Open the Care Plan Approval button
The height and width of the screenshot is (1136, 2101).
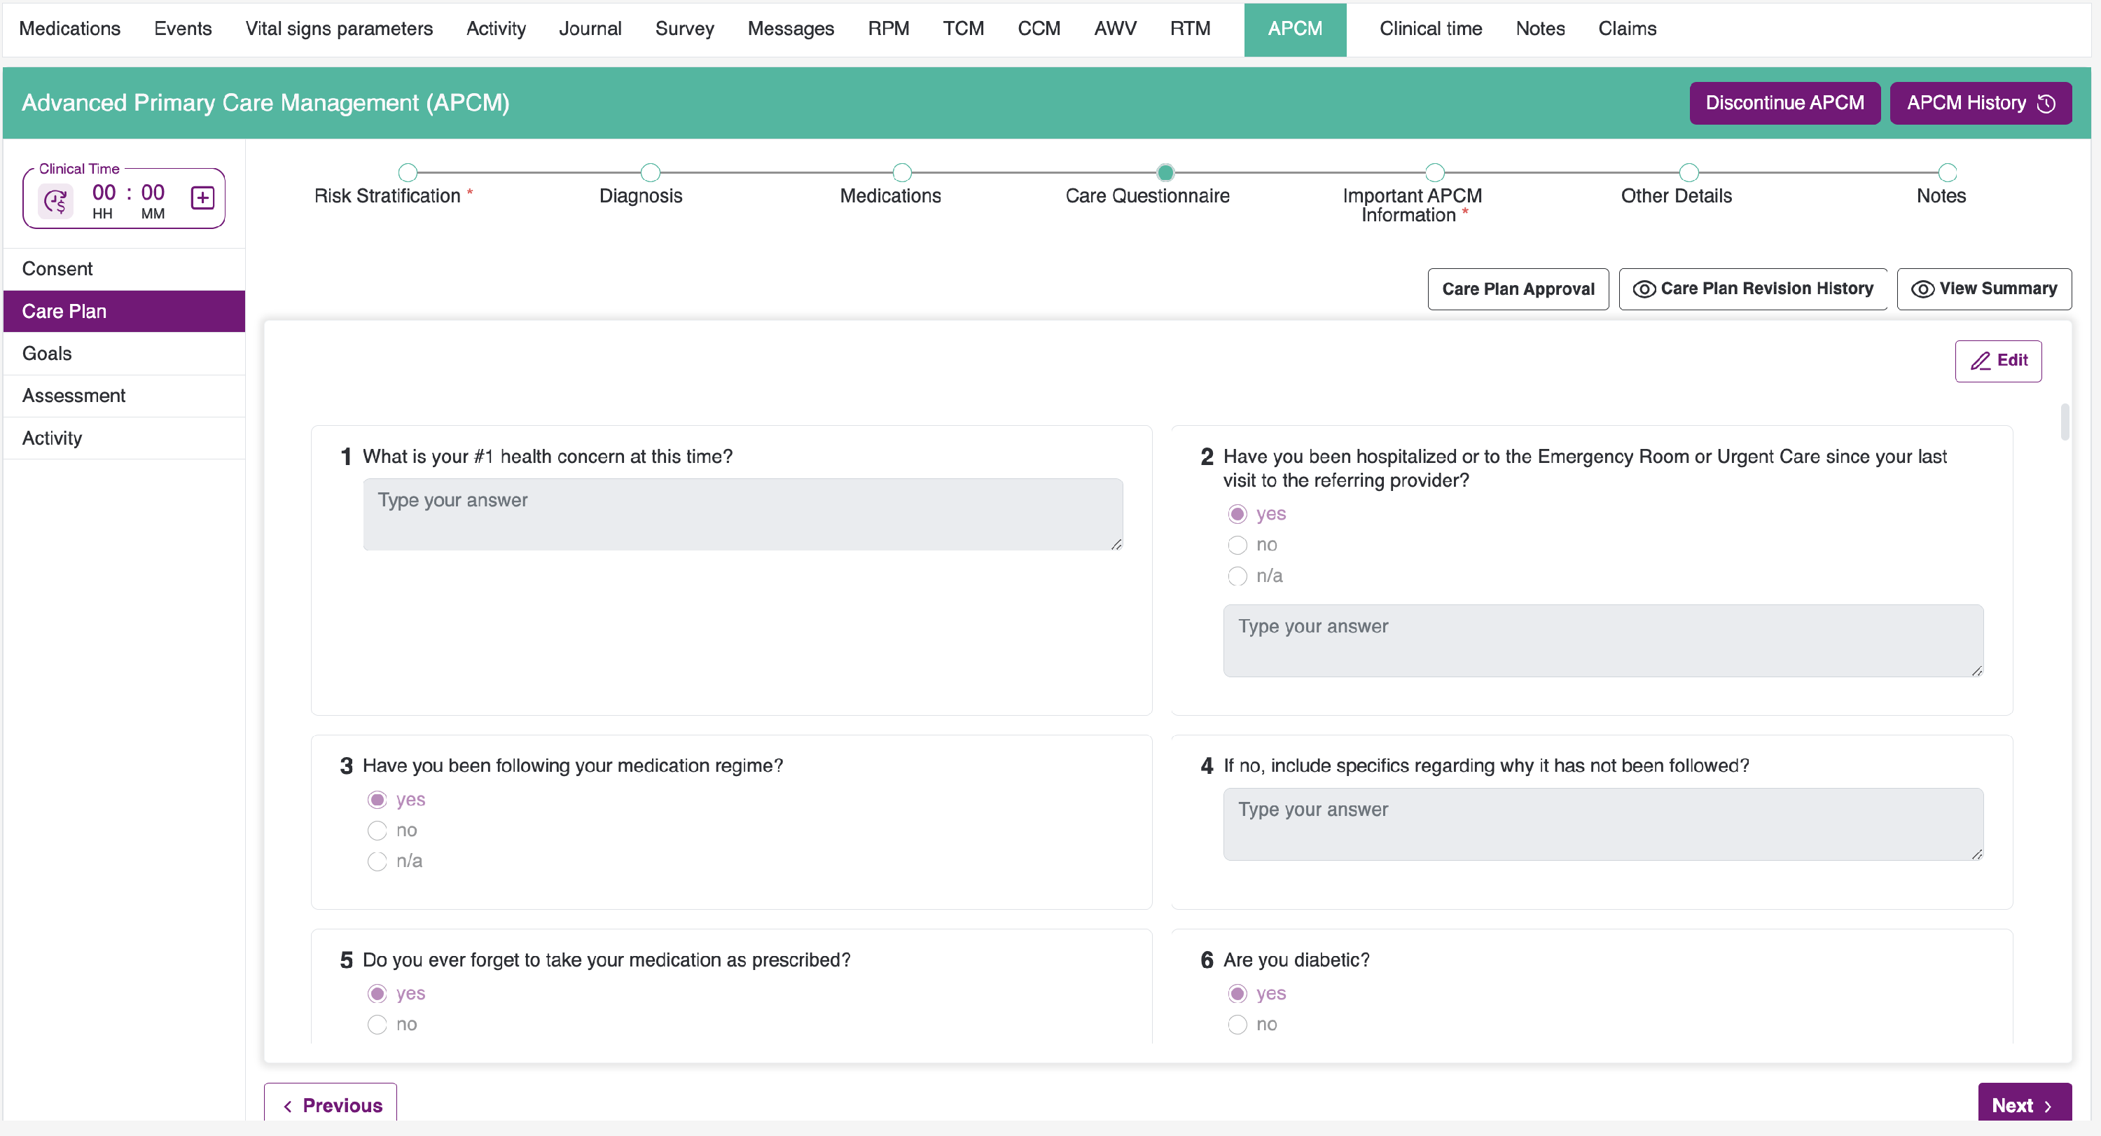pos(1517,289)
